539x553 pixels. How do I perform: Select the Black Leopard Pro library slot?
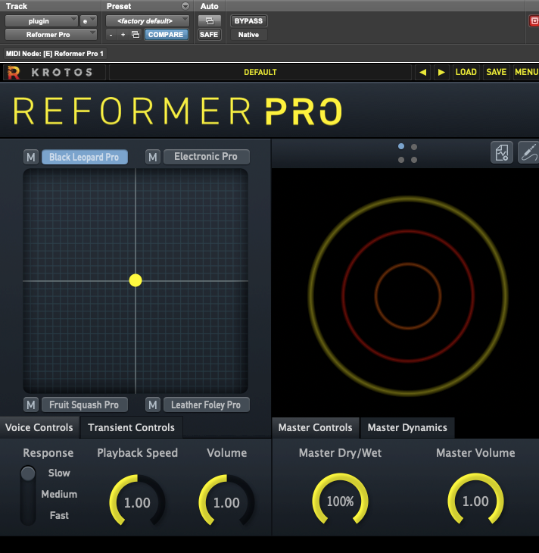[x=85, y=157]
